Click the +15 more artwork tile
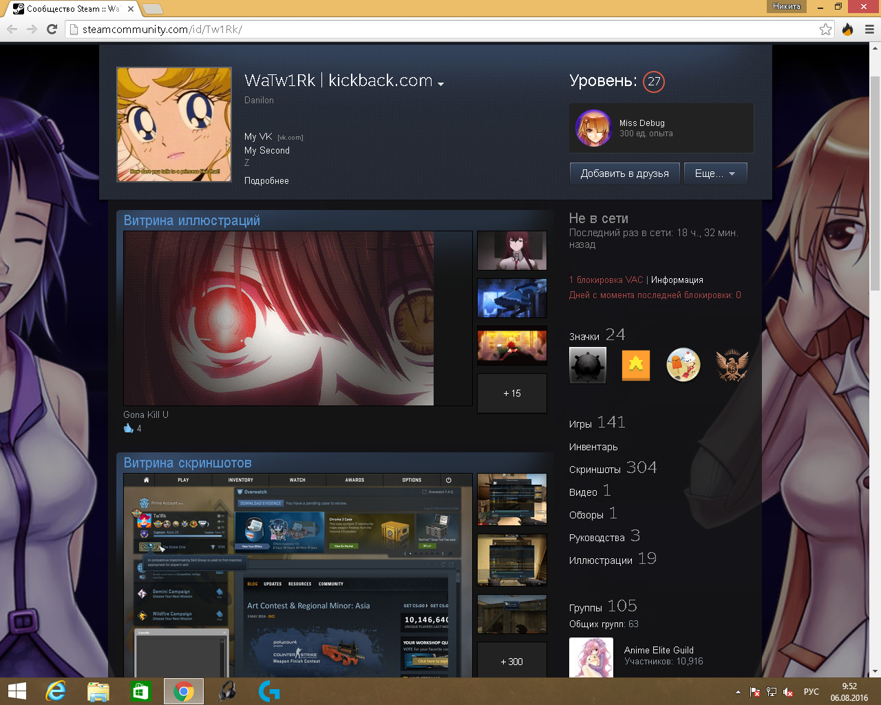 pos(512,393)
